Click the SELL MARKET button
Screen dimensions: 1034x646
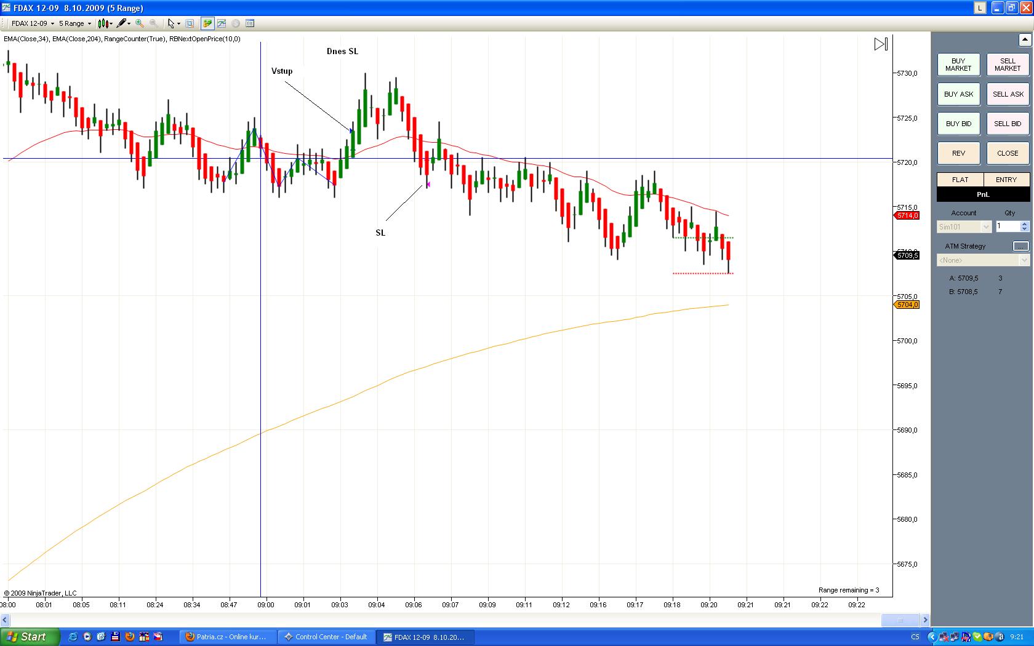[x=1008, y=65]
